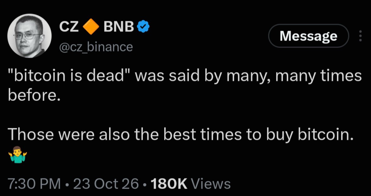Open the @cz_binance handle link

96,47
